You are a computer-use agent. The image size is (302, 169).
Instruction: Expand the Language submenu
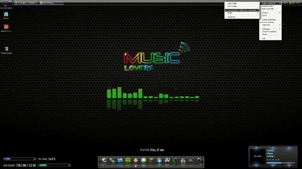[270, 29]
